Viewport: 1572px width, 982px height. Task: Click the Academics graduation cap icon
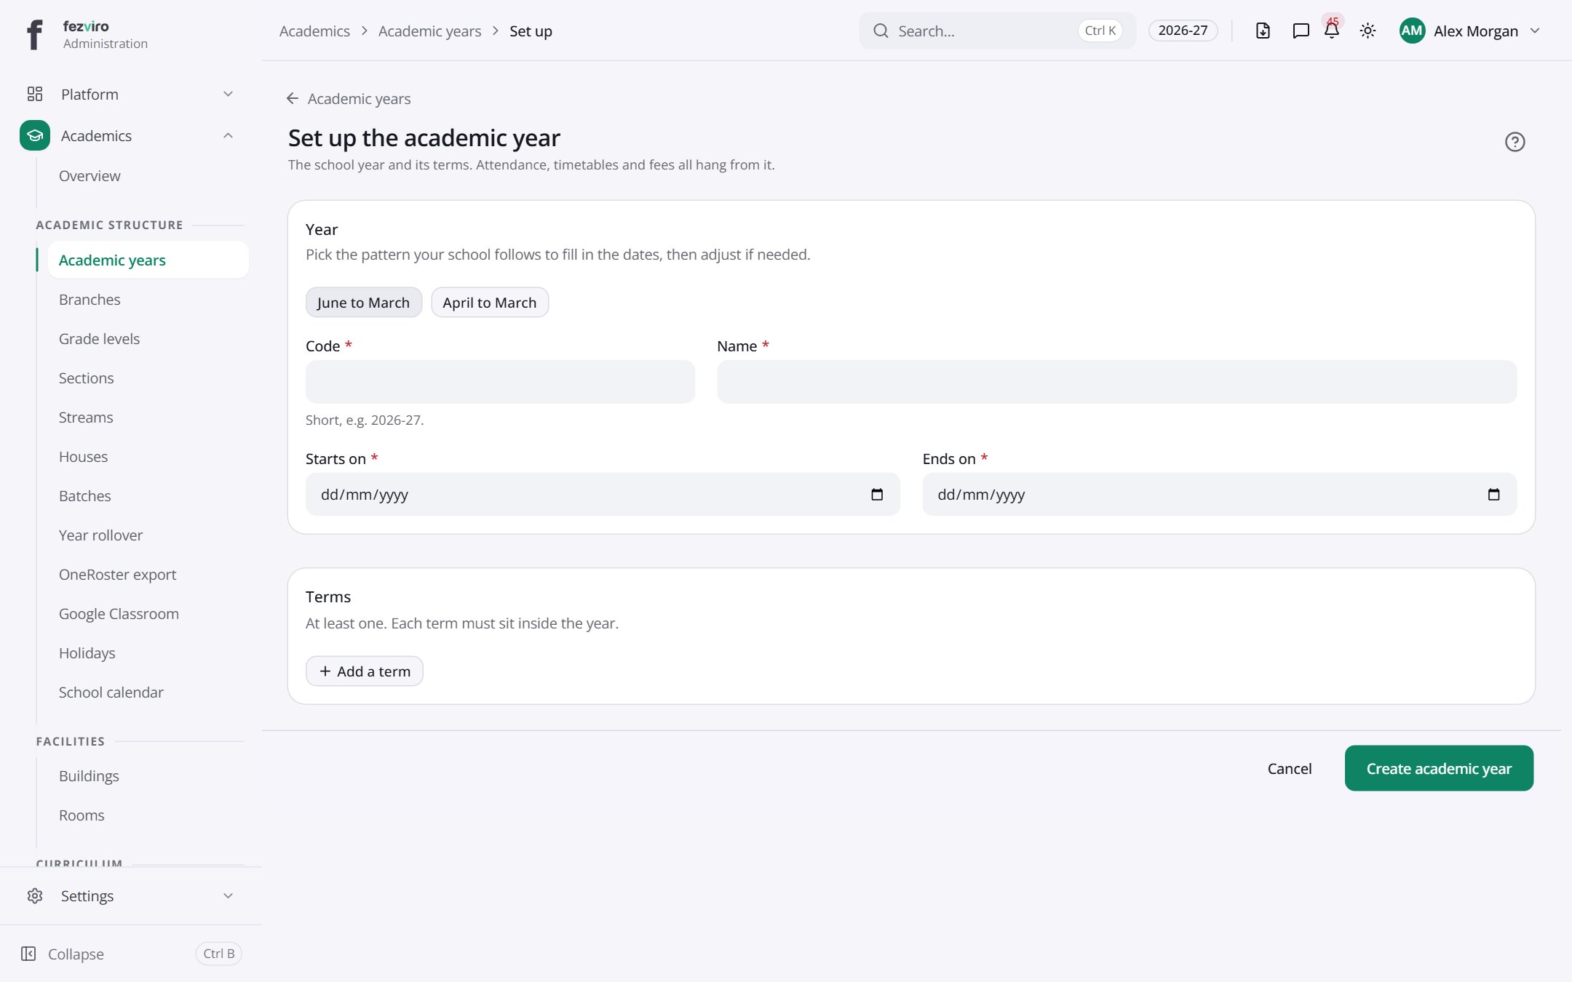pos(35,135)
